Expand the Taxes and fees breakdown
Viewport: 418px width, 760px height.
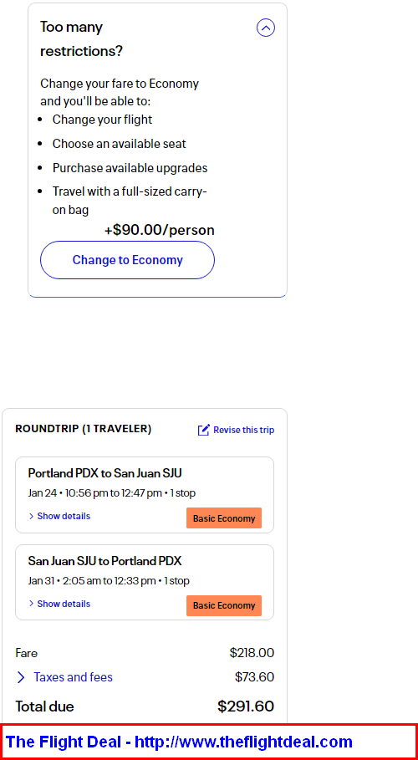(x=73, y=677)
